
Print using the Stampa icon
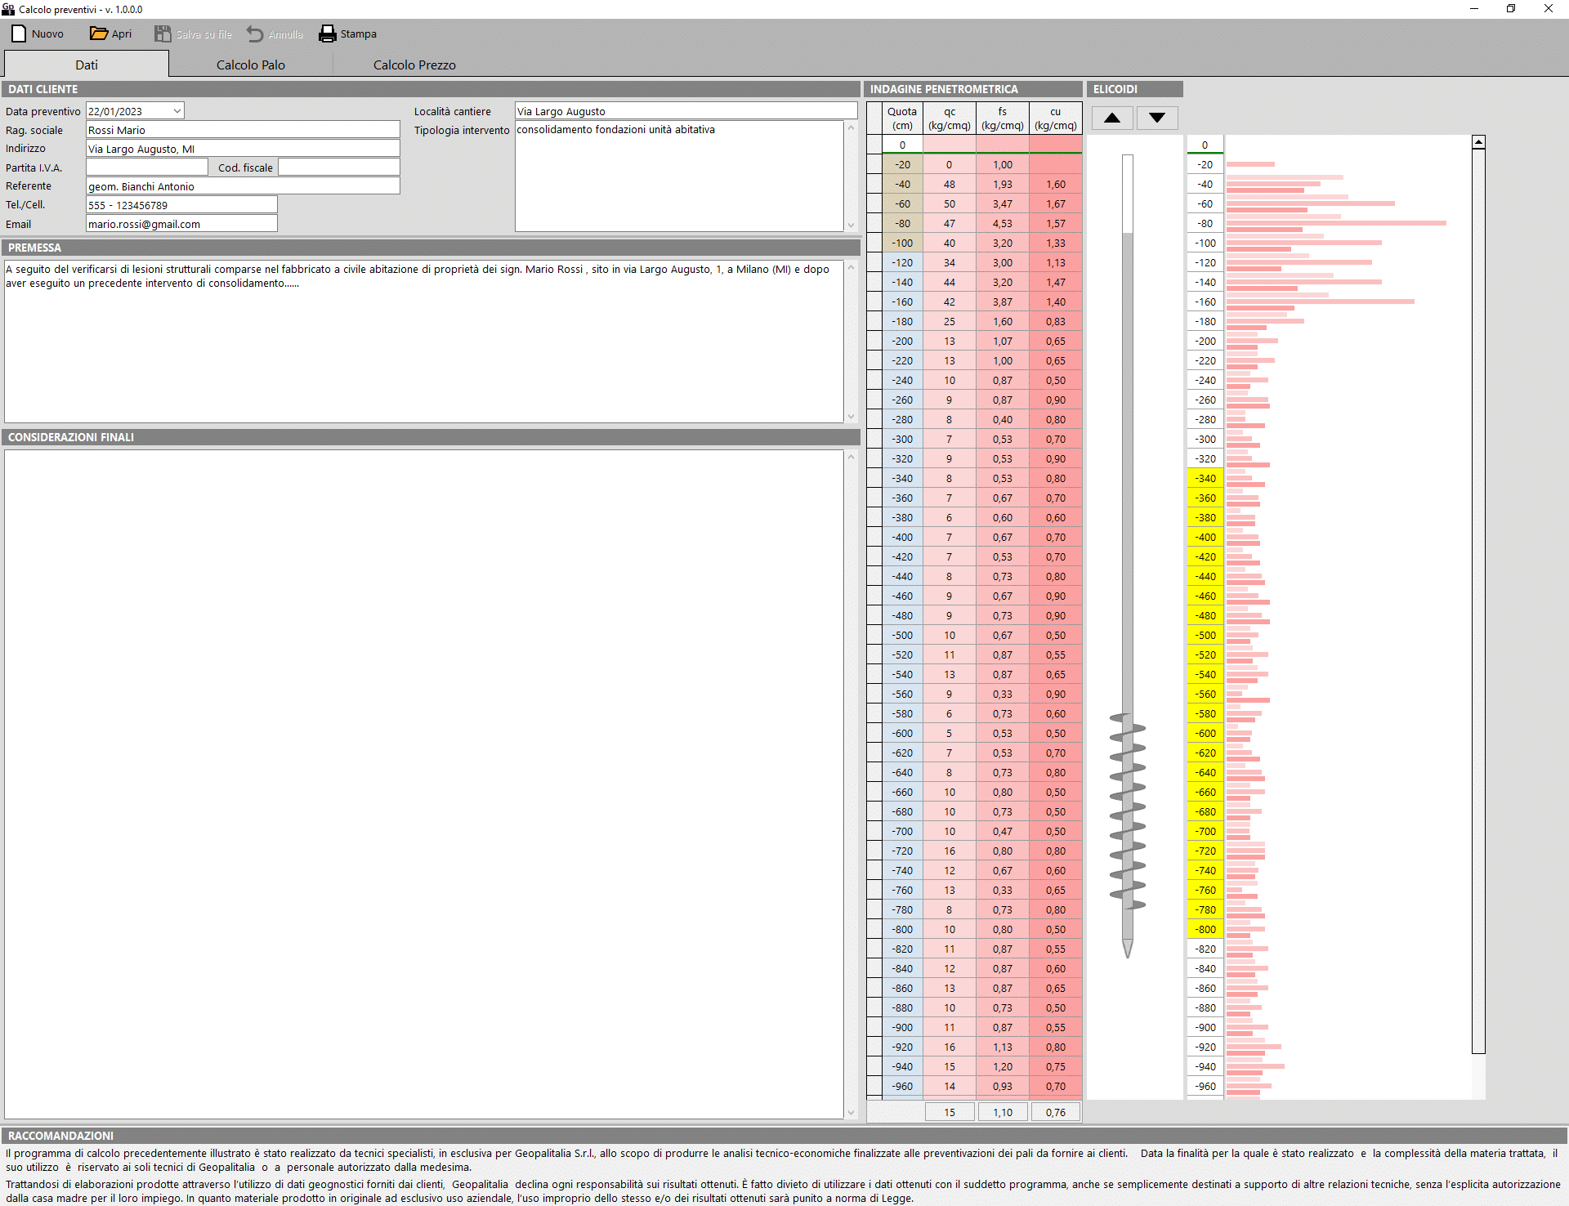328,33
